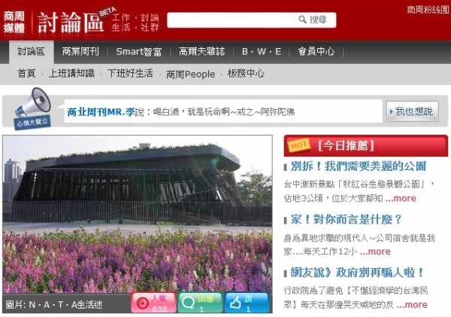This screenshot has height=317, width=451.
Task: Open 上班講知識 submenu item
Action: (71, 74)
